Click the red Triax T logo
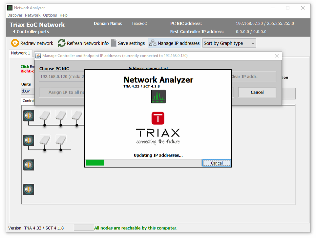 click(x=158, y=118)
